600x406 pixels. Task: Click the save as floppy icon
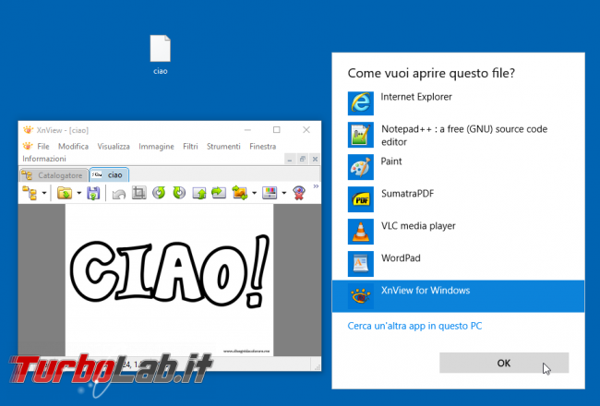click(x=93, y=193)
